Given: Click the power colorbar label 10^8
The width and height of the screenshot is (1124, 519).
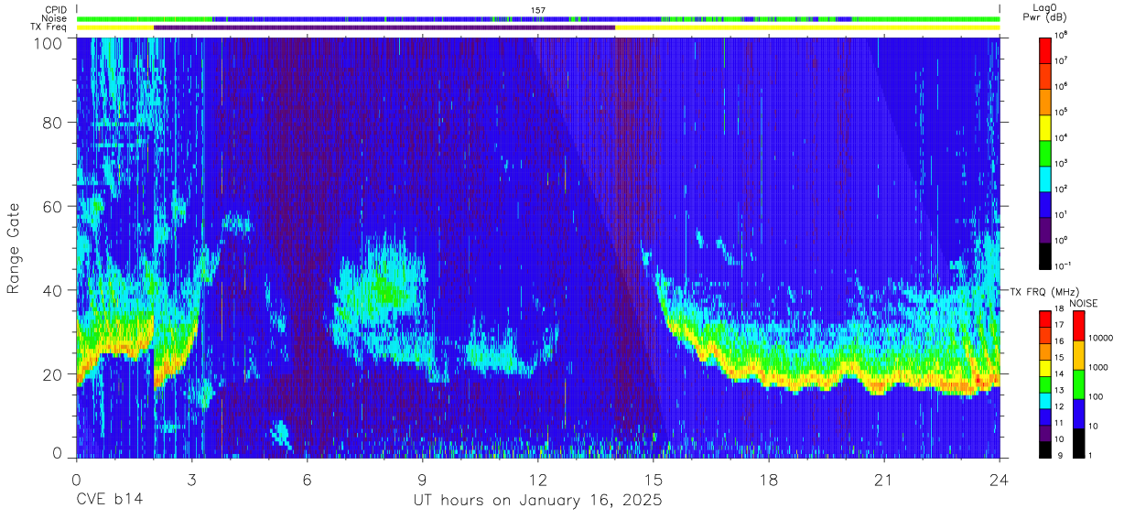Looking at the screenshot, I should [x=1061, y=36].
